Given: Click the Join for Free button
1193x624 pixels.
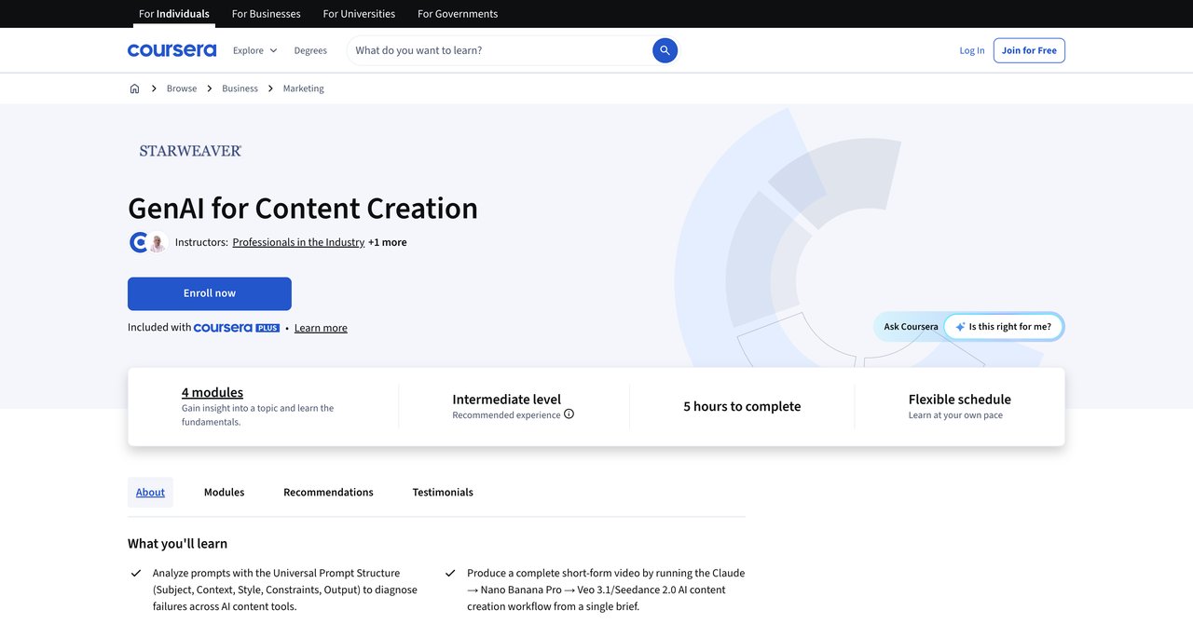Looking at the screenshot, I should [x=1029, y=50].
